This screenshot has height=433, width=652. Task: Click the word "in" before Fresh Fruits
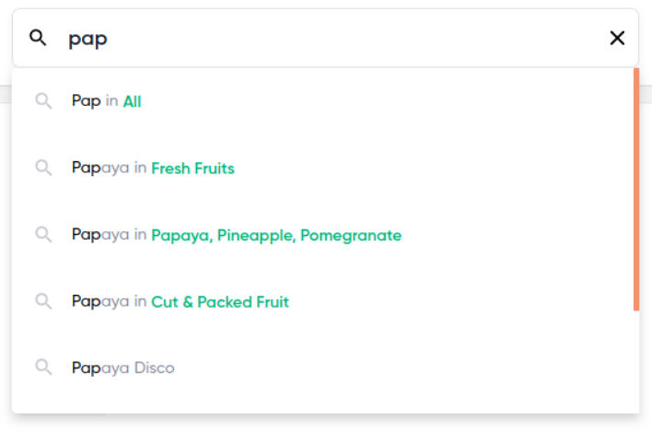pos(140,169)
